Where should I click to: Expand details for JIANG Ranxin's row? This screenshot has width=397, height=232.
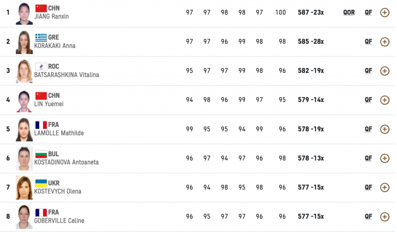coord(385,12)
